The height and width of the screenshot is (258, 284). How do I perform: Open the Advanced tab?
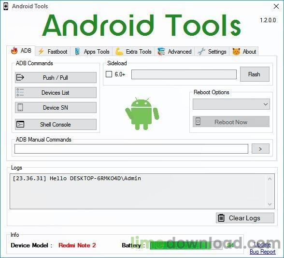pyautogui.click(x=174, y=51)
